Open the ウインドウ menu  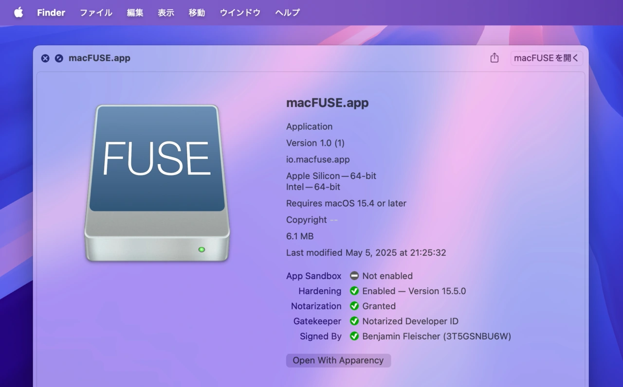tap(240, 13)
